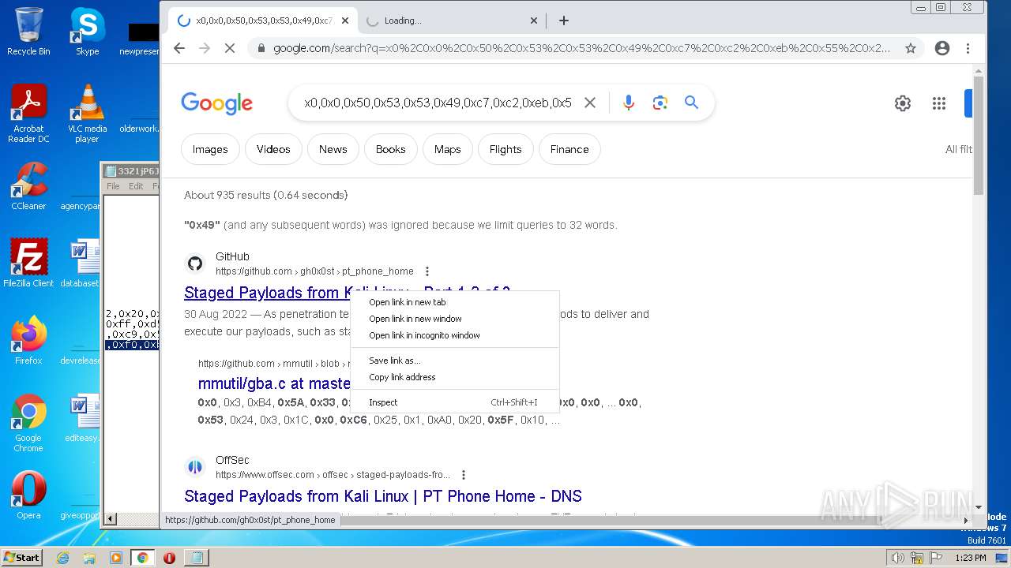Click the Windows Start button
This screenshot has height=568, width=1011.
pyautogui.click(x=22, y=557)
